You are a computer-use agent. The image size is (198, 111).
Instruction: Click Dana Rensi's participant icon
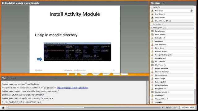coord(153,41)
